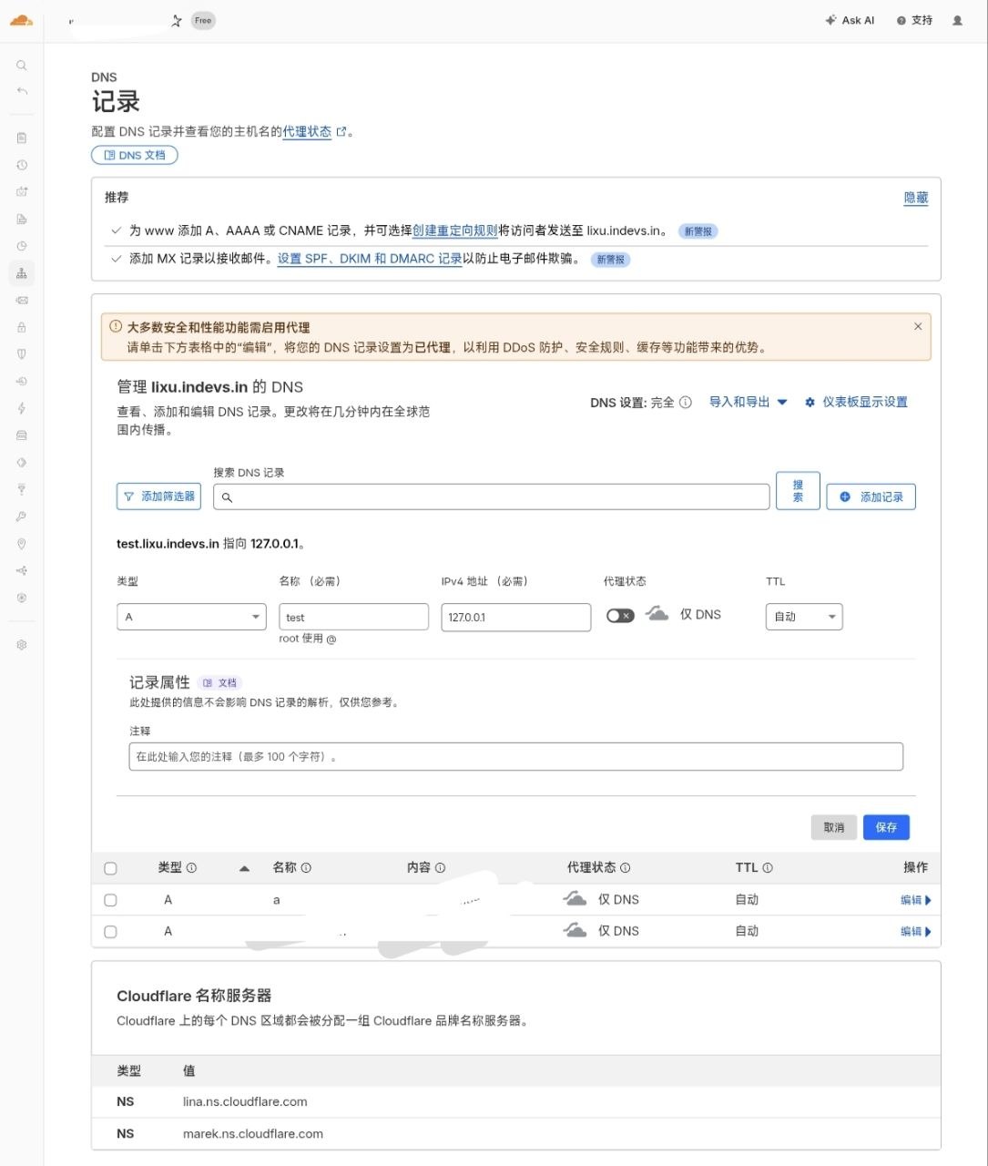988x1166 pixels.
Task: Open Ask AI in the top bar
Action: pos(850,20)
